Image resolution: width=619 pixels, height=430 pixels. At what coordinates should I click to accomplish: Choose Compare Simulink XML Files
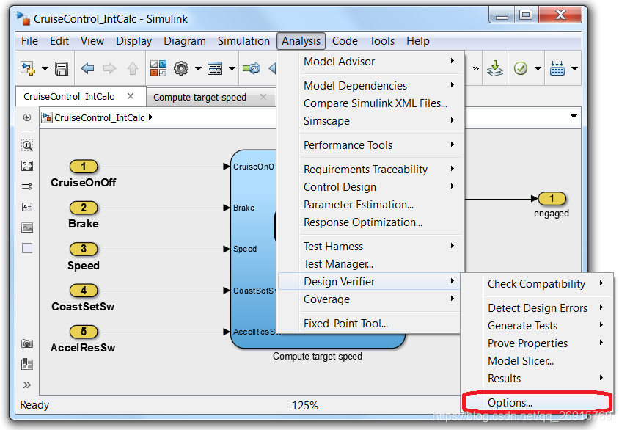370,103
